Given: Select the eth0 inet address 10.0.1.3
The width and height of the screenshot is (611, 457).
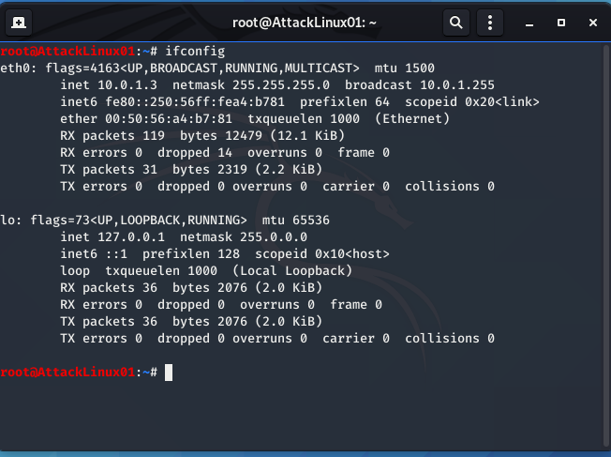Looking at the screenshot, I should click(127, 84).
